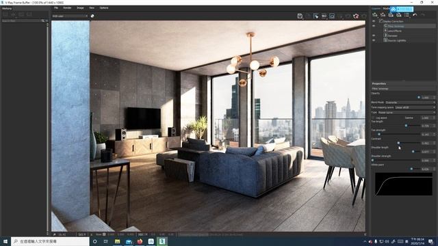Click the undo arrow in Layers toolbar
This screenshot has height=246, width=438.
(x=415, y=15)
